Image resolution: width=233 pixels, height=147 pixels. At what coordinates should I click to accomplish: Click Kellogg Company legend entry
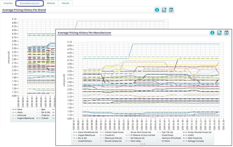[193, 141]
